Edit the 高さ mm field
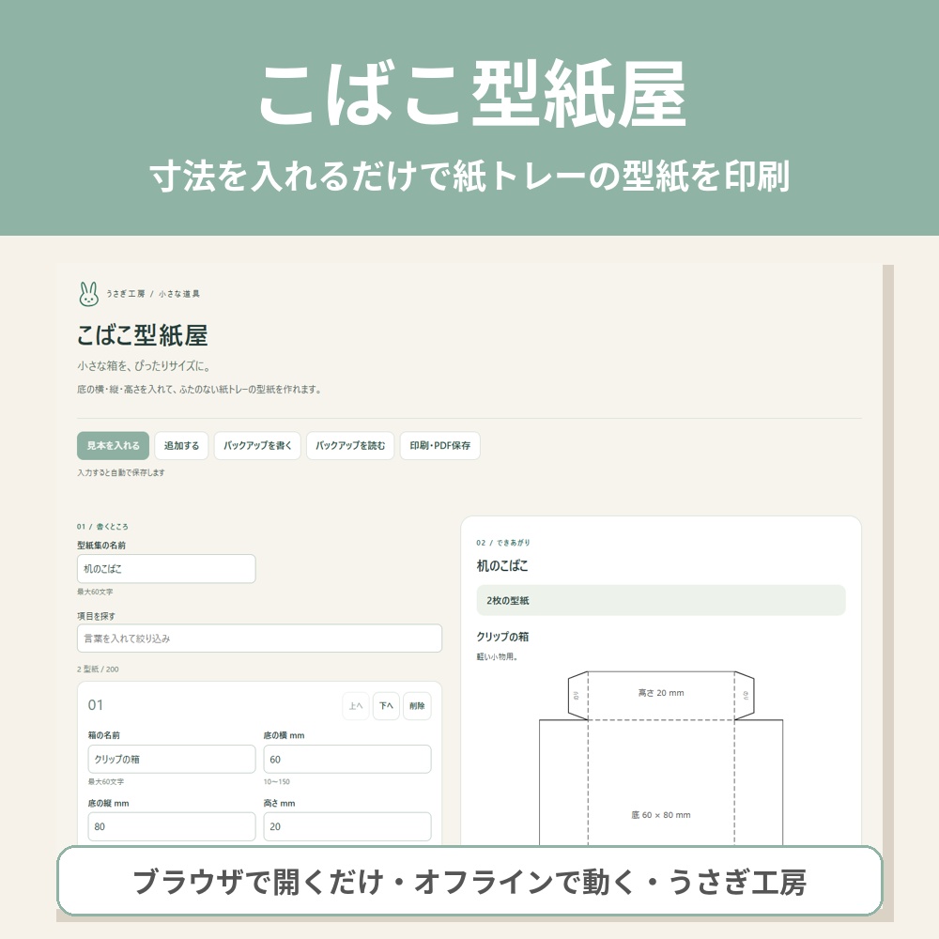The height and width of the screenshot is (939, 939). [347, 826]
